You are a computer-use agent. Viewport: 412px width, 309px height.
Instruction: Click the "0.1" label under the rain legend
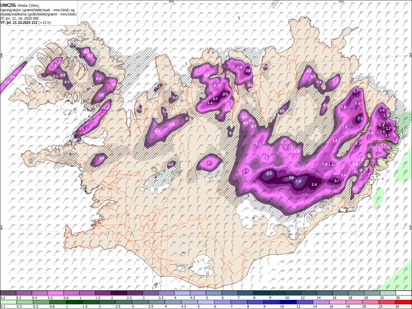3,306
